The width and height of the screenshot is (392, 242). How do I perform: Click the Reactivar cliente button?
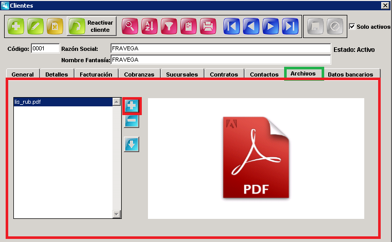[91, 26]
